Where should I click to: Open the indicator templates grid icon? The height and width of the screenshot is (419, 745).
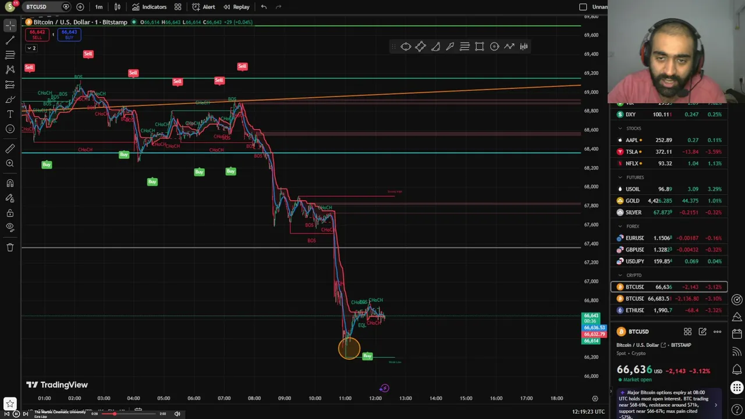(178, 7)
